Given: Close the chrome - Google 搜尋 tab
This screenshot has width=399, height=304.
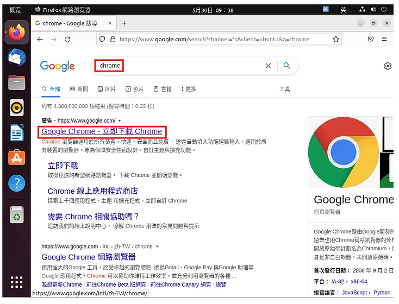Looking at the screenshot, I should (x=110, y=23).
